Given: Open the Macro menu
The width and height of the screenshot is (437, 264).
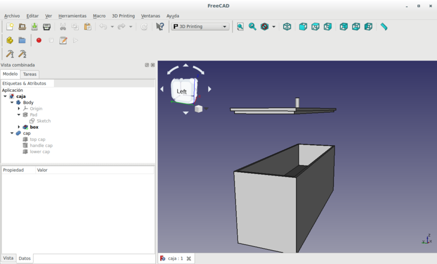Looking at the screenshot, I should (99, 16).
